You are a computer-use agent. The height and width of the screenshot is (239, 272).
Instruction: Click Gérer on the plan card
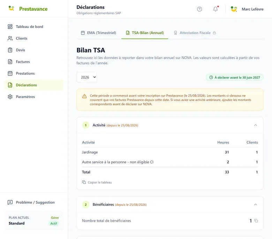click(55, 217)
